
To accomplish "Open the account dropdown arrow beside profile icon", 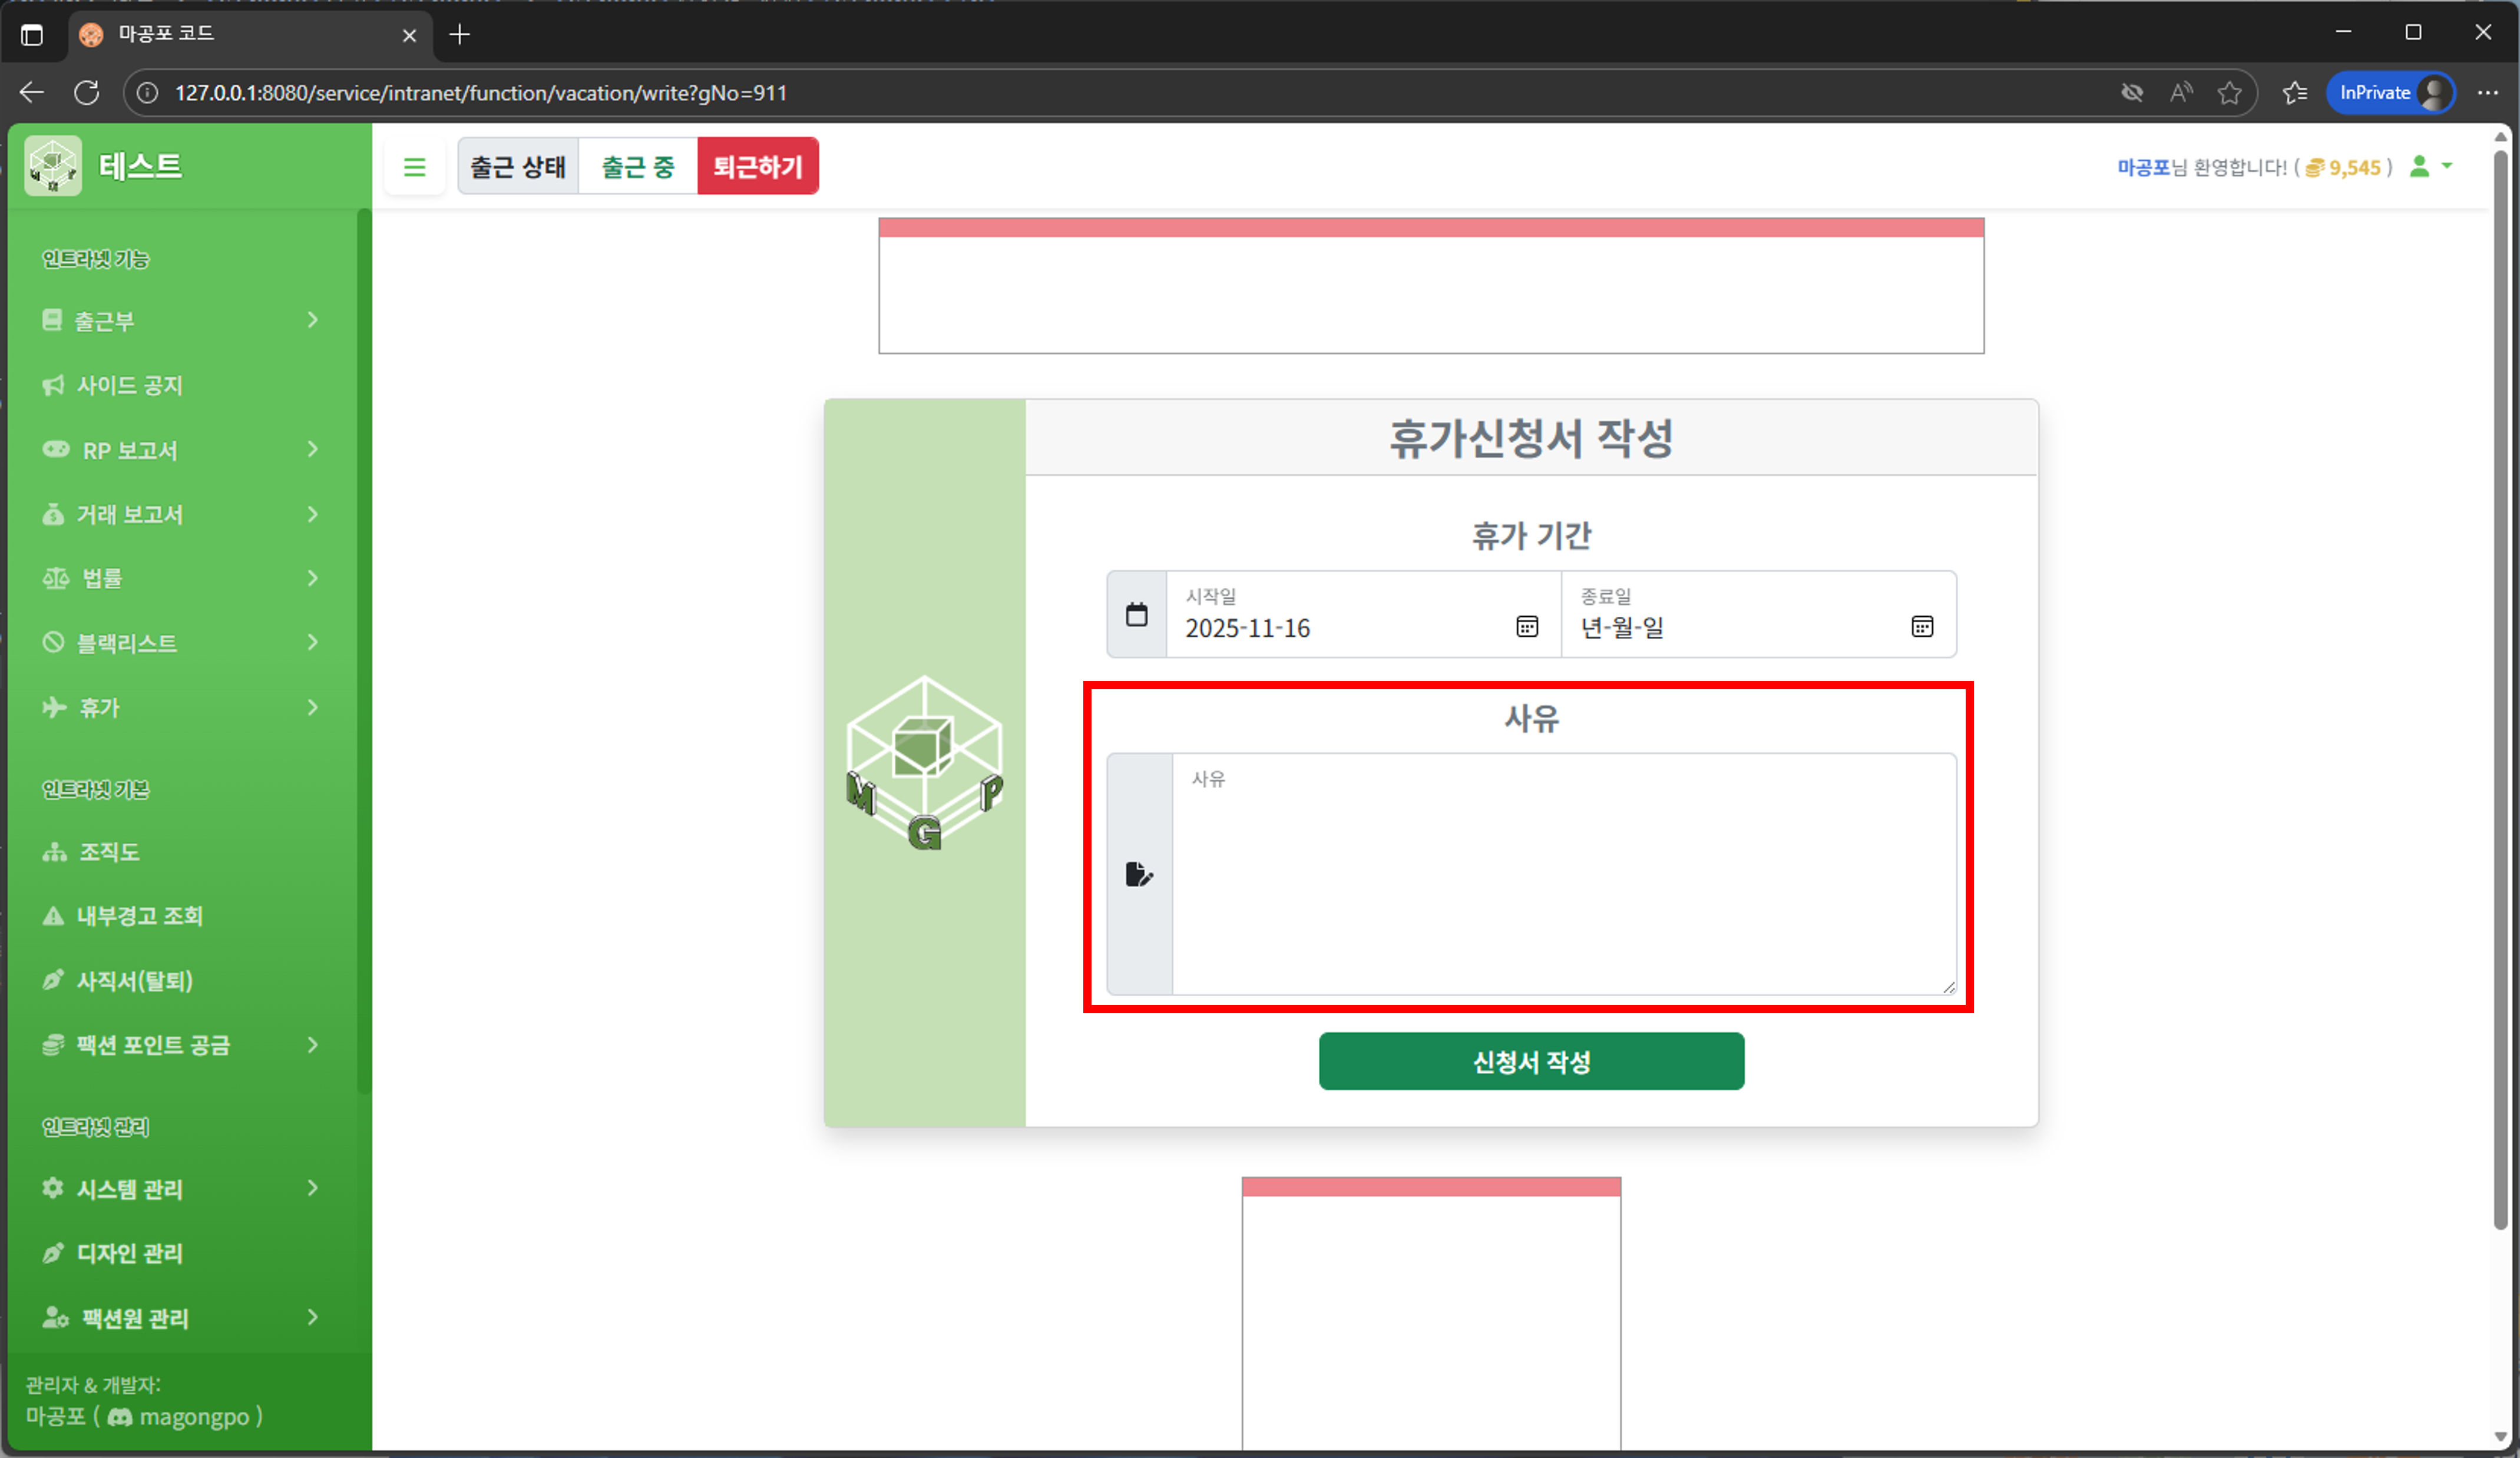I will (2447, 167).
